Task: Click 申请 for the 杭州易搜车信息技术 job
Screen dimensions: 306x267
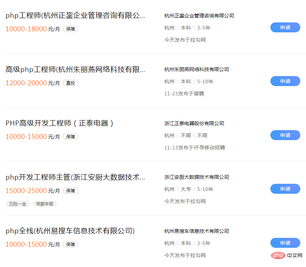Action: coord(285,243)
